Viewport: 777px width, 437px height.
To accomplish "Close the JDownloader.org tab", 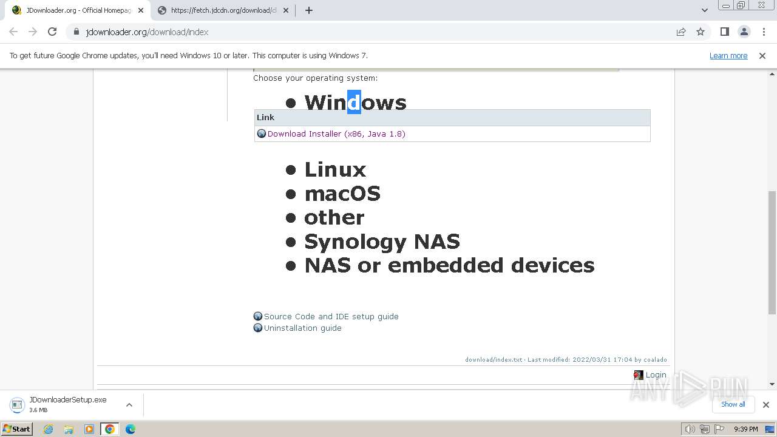I will pos(140,10).
